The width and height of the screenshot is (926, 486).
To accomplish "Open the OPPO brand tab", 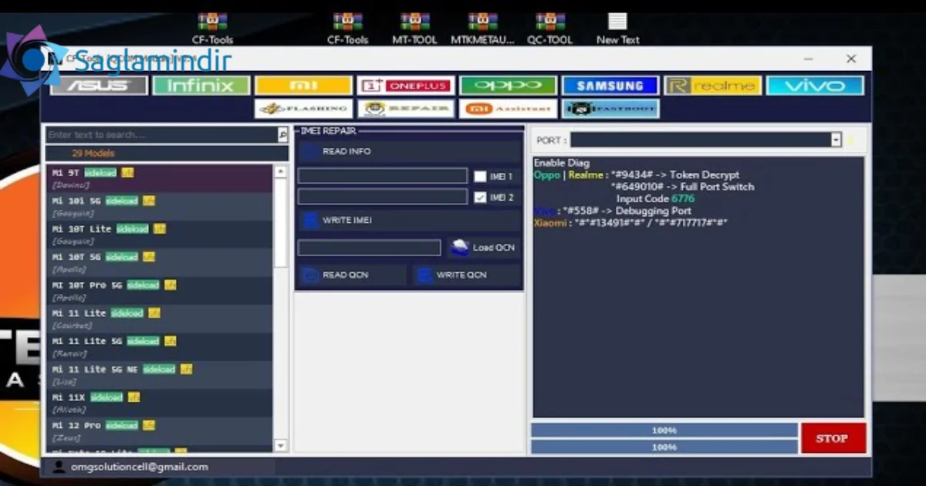I will 508,86.
